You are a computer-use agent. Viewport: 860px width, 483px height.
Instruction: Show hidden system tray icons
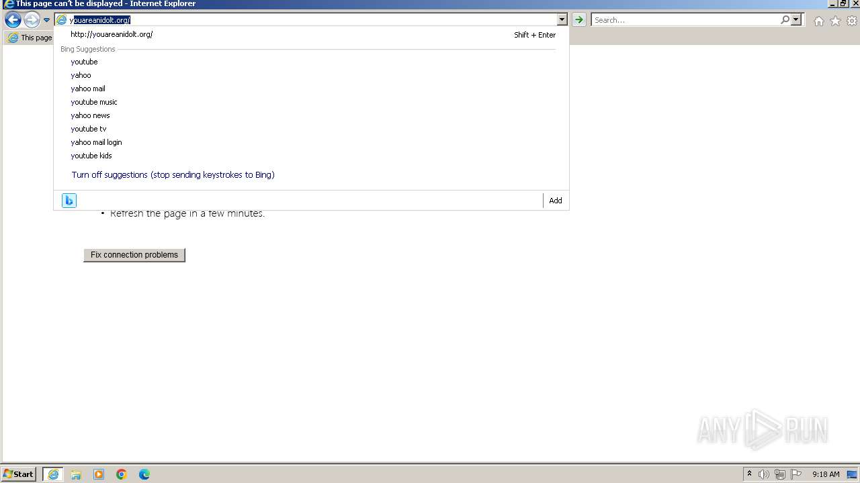point(749,474)
